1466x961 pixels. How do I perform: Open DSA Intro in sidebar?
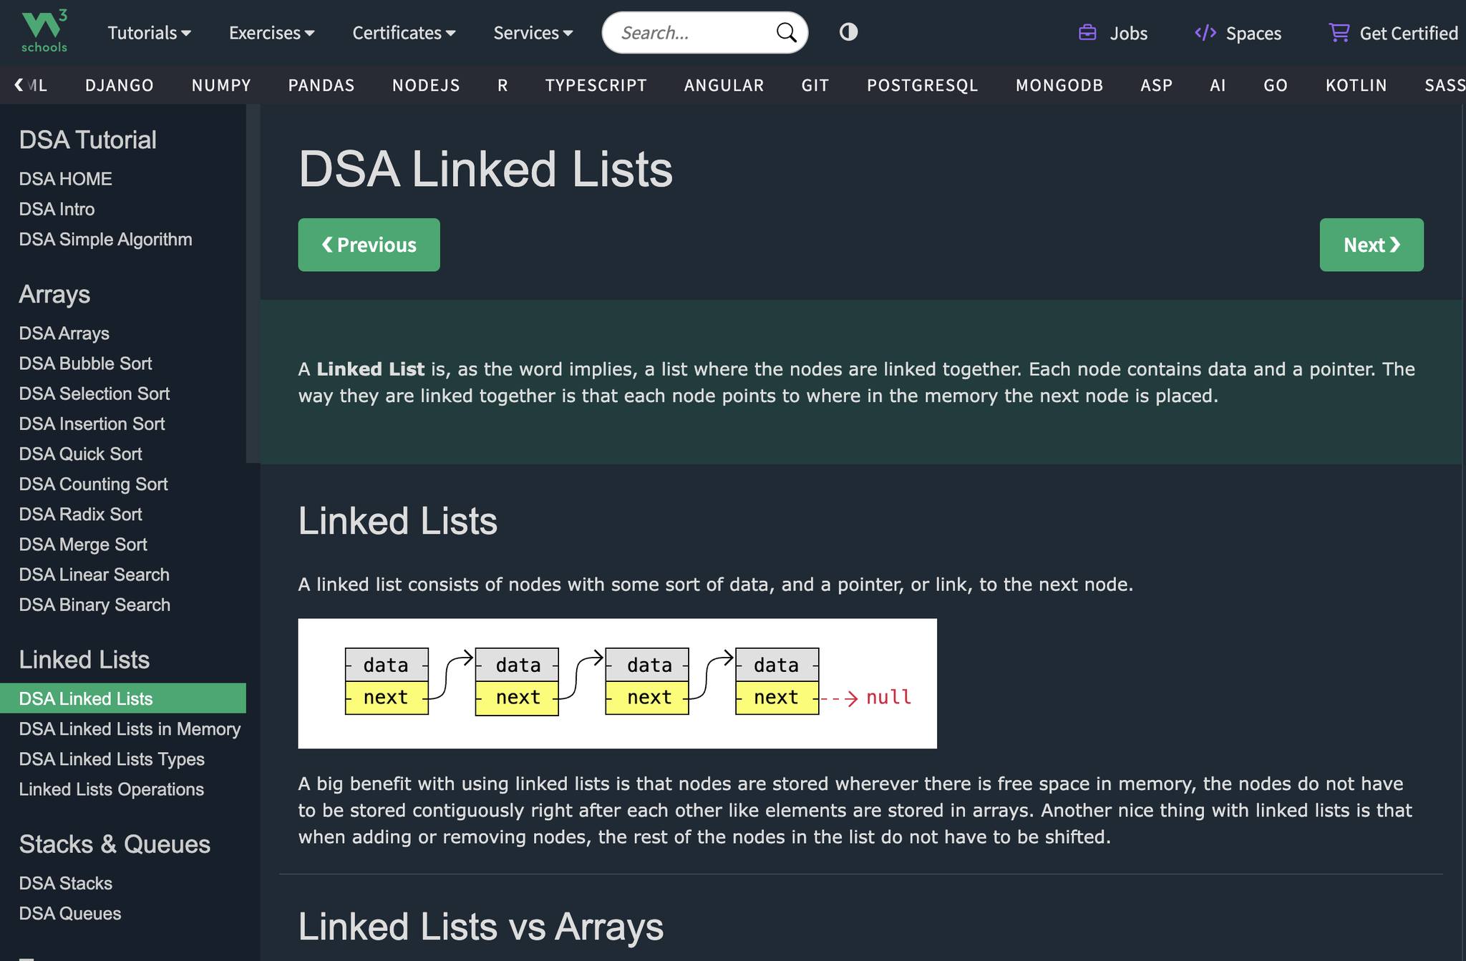(57, 209)
